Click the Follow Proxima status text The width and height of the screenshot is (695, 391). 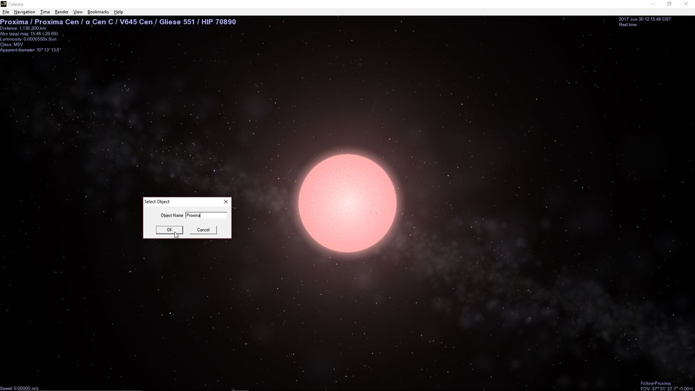655,383
